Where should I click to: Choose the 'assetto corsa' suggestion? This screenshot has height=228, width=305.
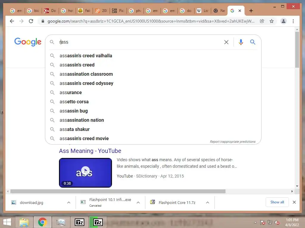74,102
